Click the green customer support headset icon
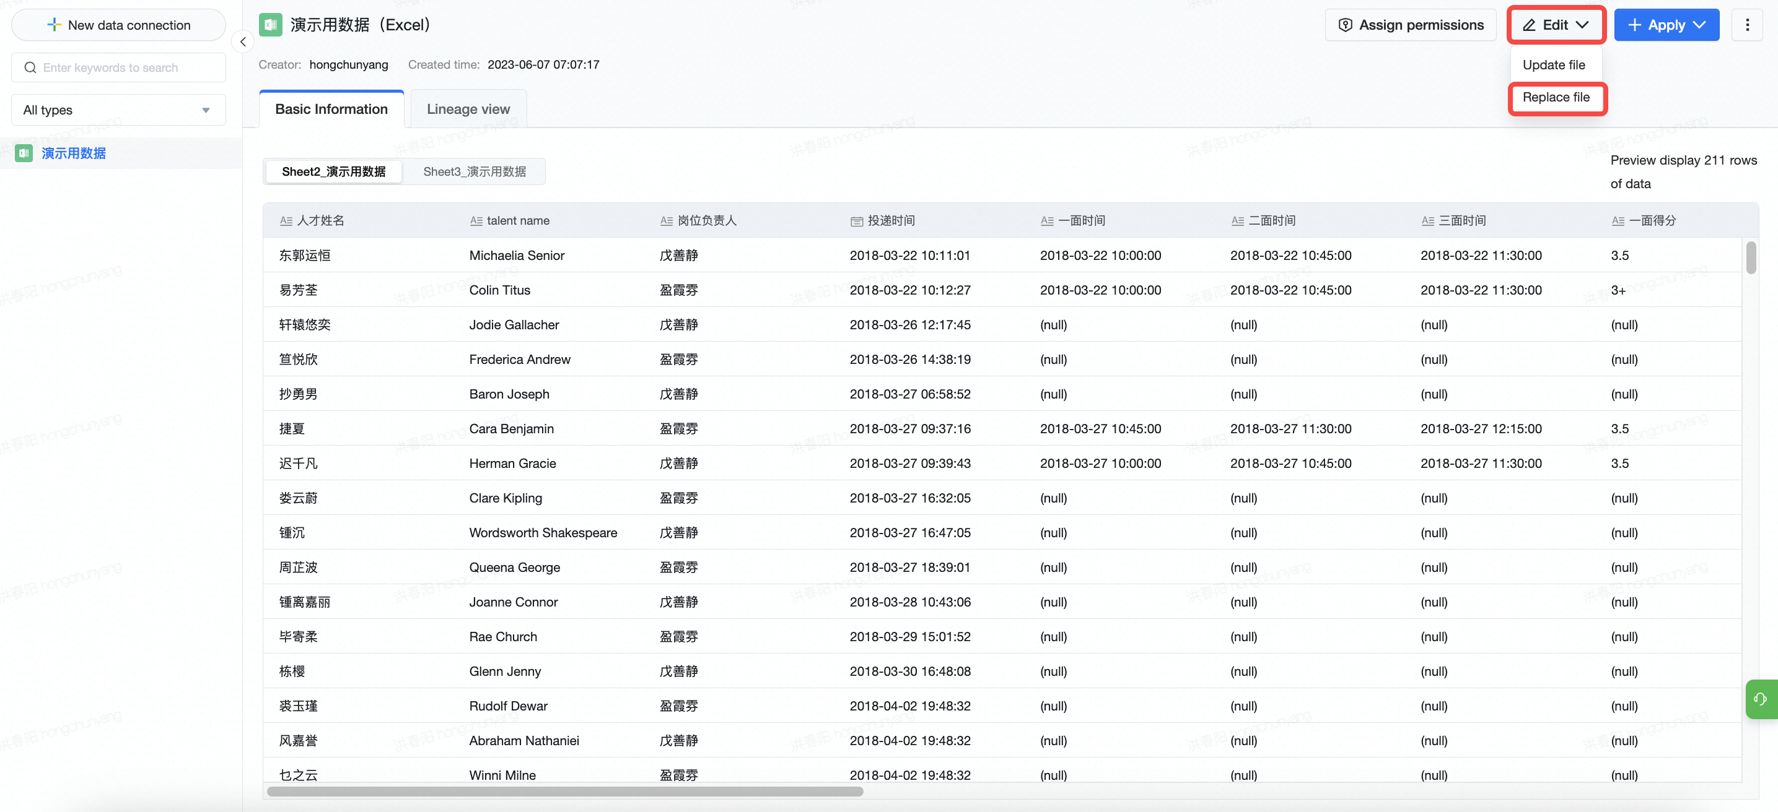 1760,699
